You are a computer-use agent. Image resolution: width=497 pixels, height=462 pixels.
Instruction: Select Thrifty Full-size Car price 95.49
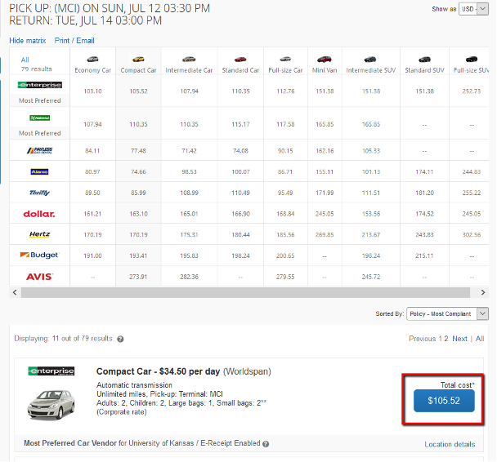tap(285, 193)
